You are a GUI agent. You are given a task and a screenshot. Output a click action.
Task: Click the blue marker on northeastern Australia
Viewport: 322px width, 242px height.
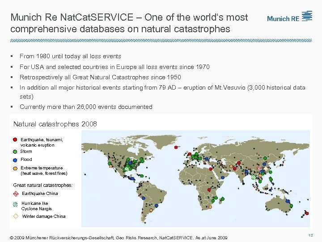tap(288, 201)
